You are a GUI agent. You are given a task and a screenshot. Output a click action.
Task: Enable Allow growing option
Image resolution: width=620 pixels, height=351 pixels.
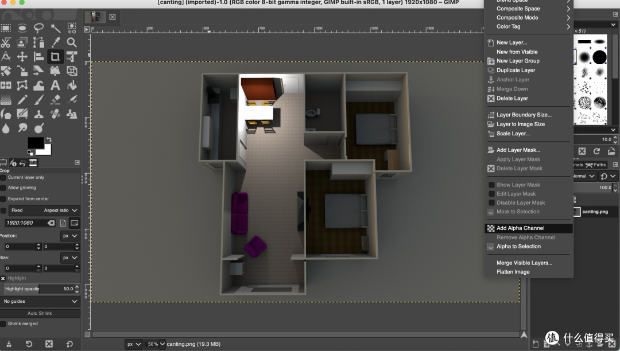(x=3, y=188)
